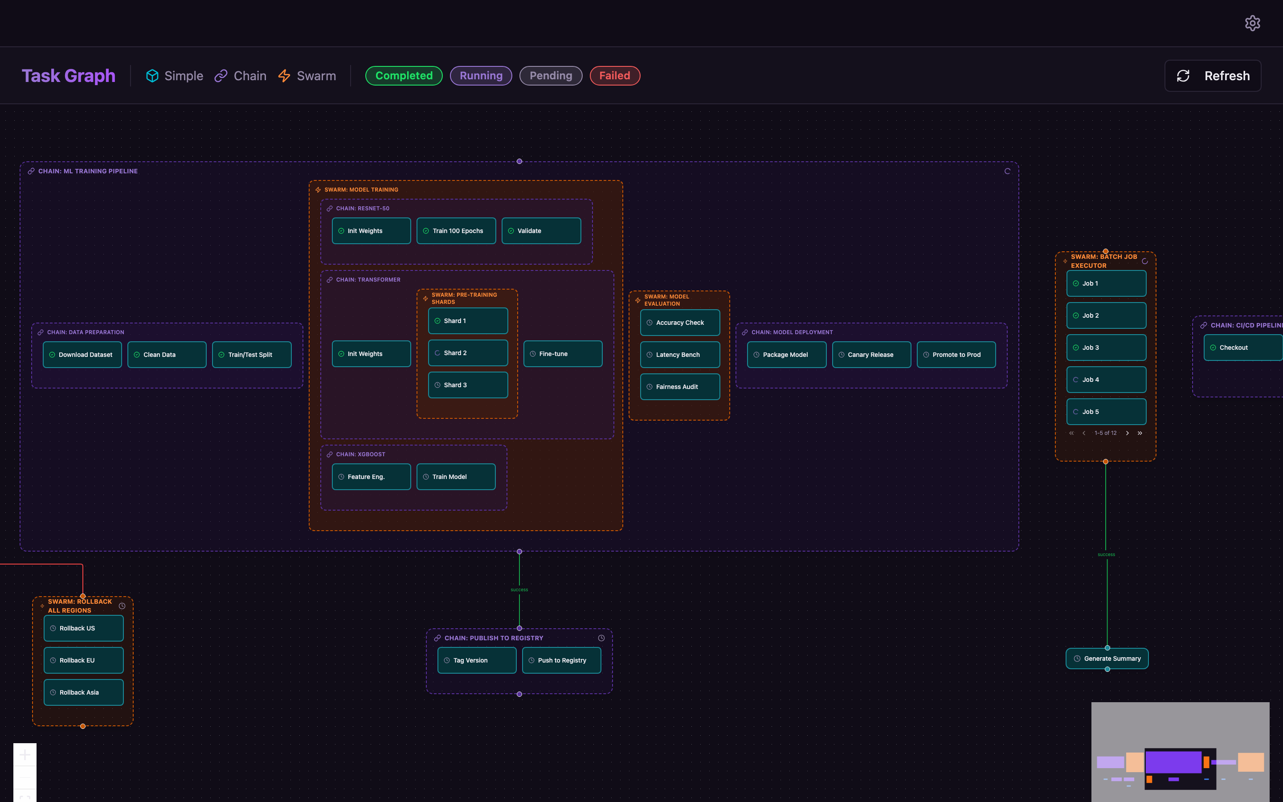Click the retry loop icon on ML Training Pipeline
This screenshot has width=1283, height=802.
pos(1007,171)
